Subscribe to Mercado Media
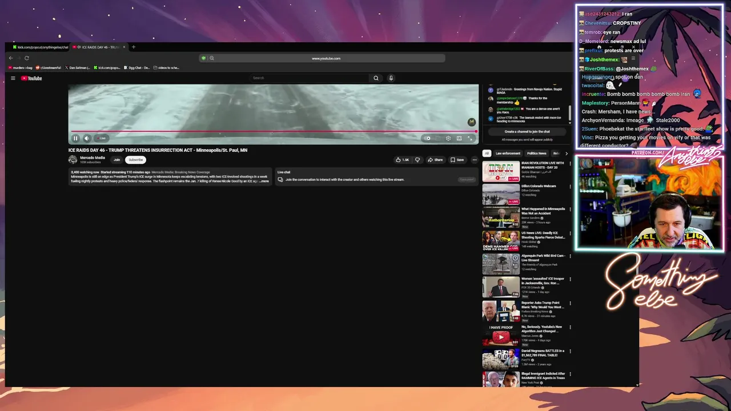This screenshot has width=731, height=411. coord(135,160)
